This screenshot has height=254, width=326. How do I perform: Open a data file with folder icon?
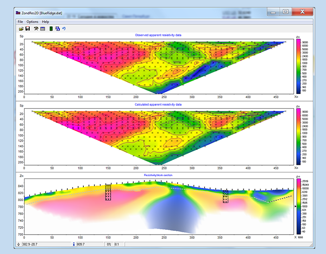pyautogui.click(x=21, y=29)
